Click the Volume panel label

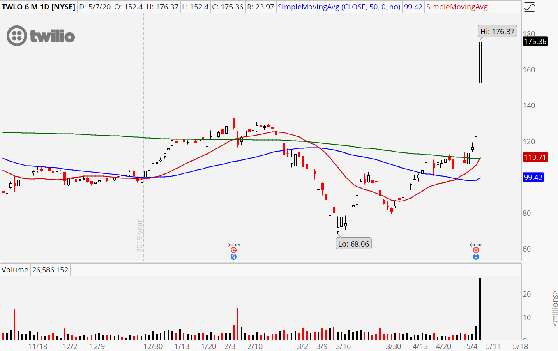click(x=15, y=270)
